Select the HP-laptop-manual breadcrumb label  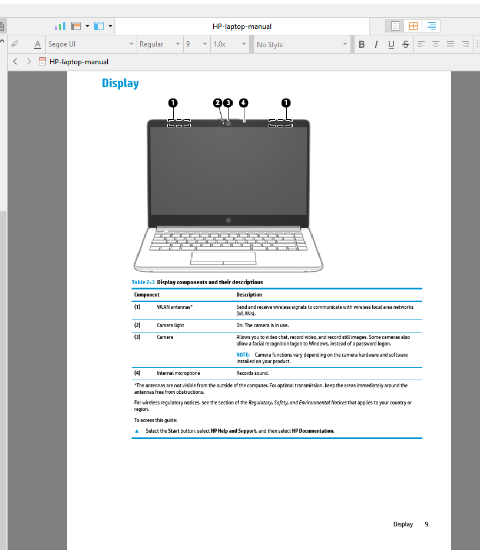coord(79,62)
